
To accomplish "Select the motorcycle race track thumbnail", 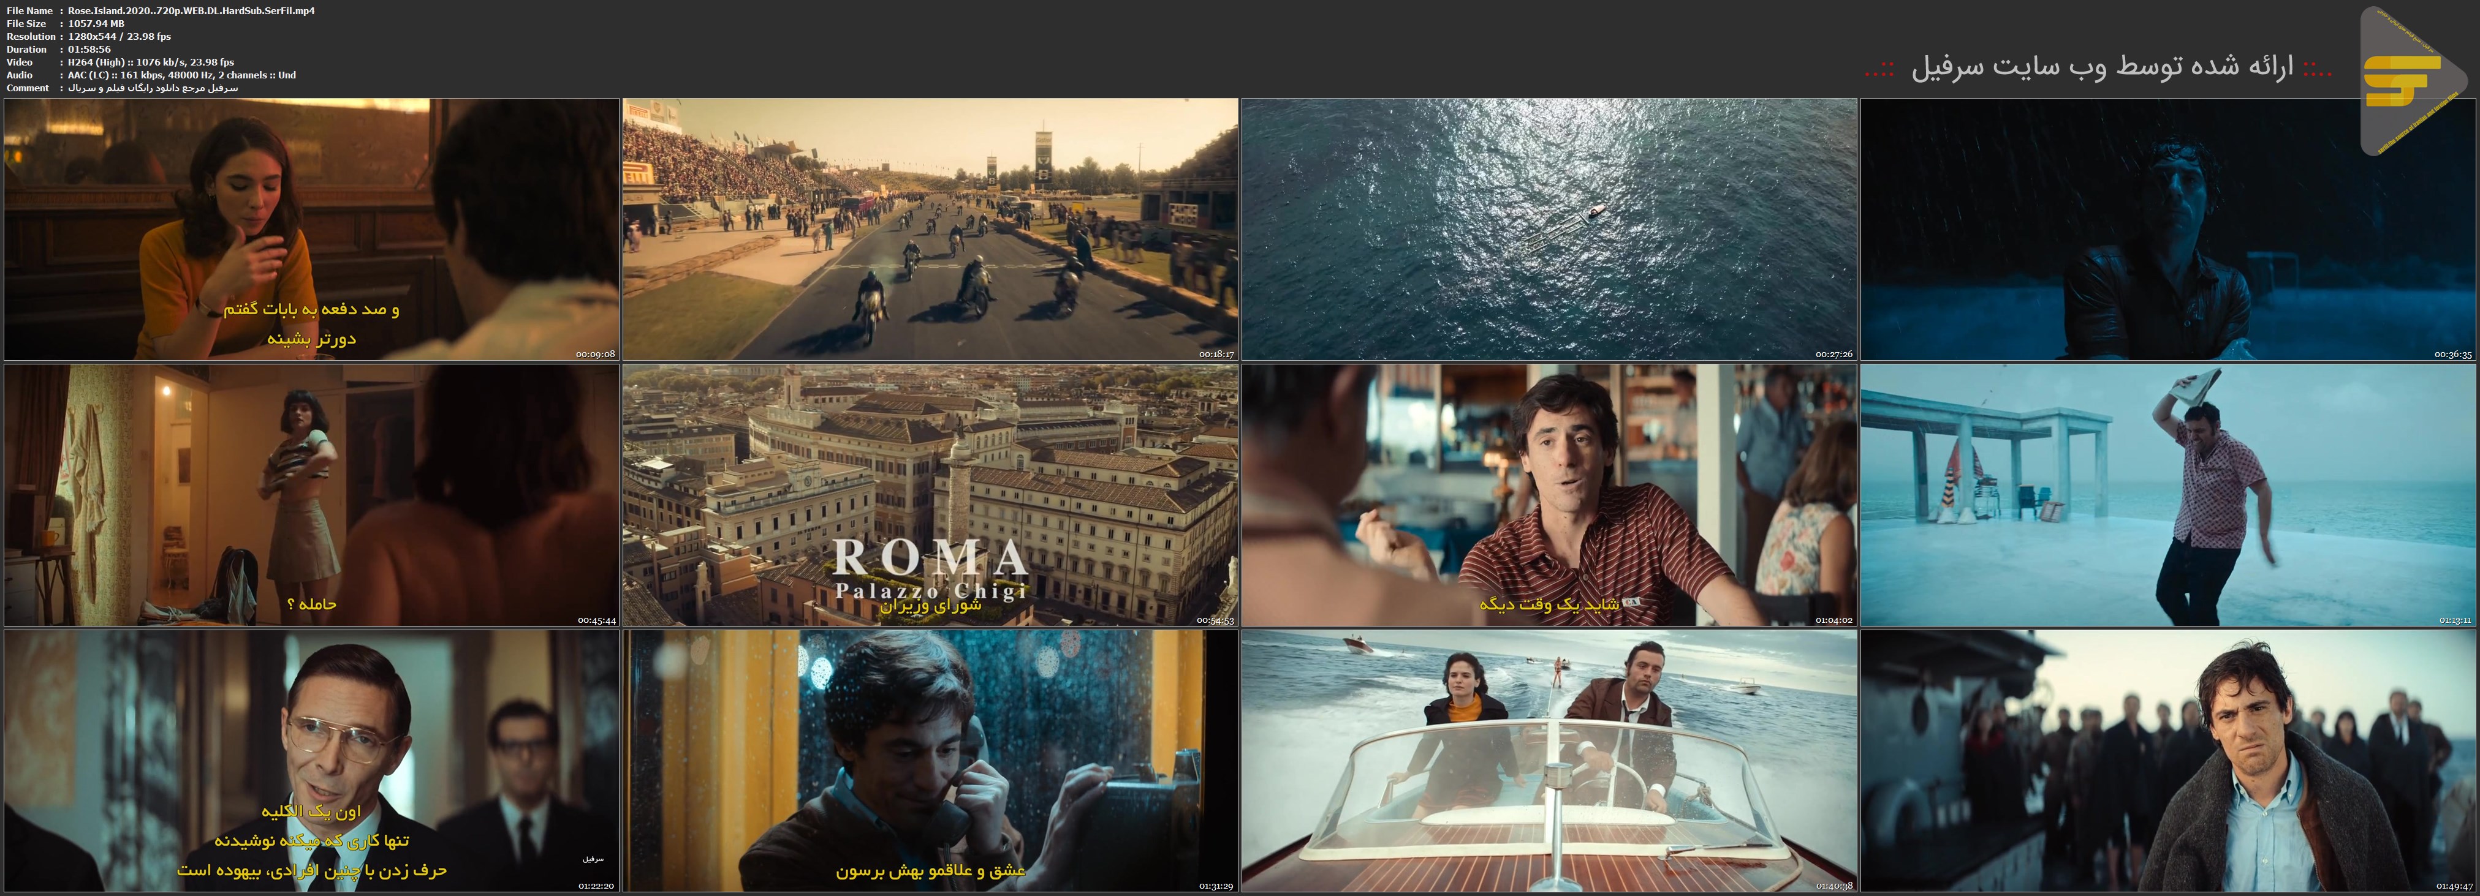I will [930, 229].
